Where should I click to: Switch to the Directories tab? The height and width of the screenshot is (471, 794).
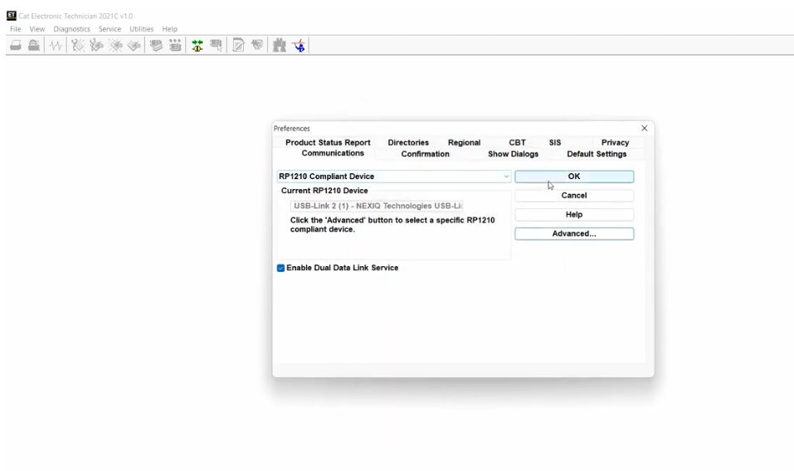pyautogui.click(x=408, y=143)
